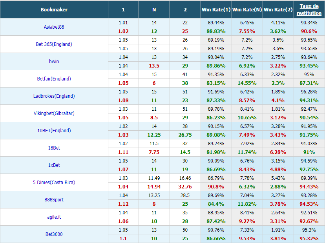The image size is (325, 243).
Task: Select 18Bet win rate 81.98%
Action: click(x=216, y=152)
